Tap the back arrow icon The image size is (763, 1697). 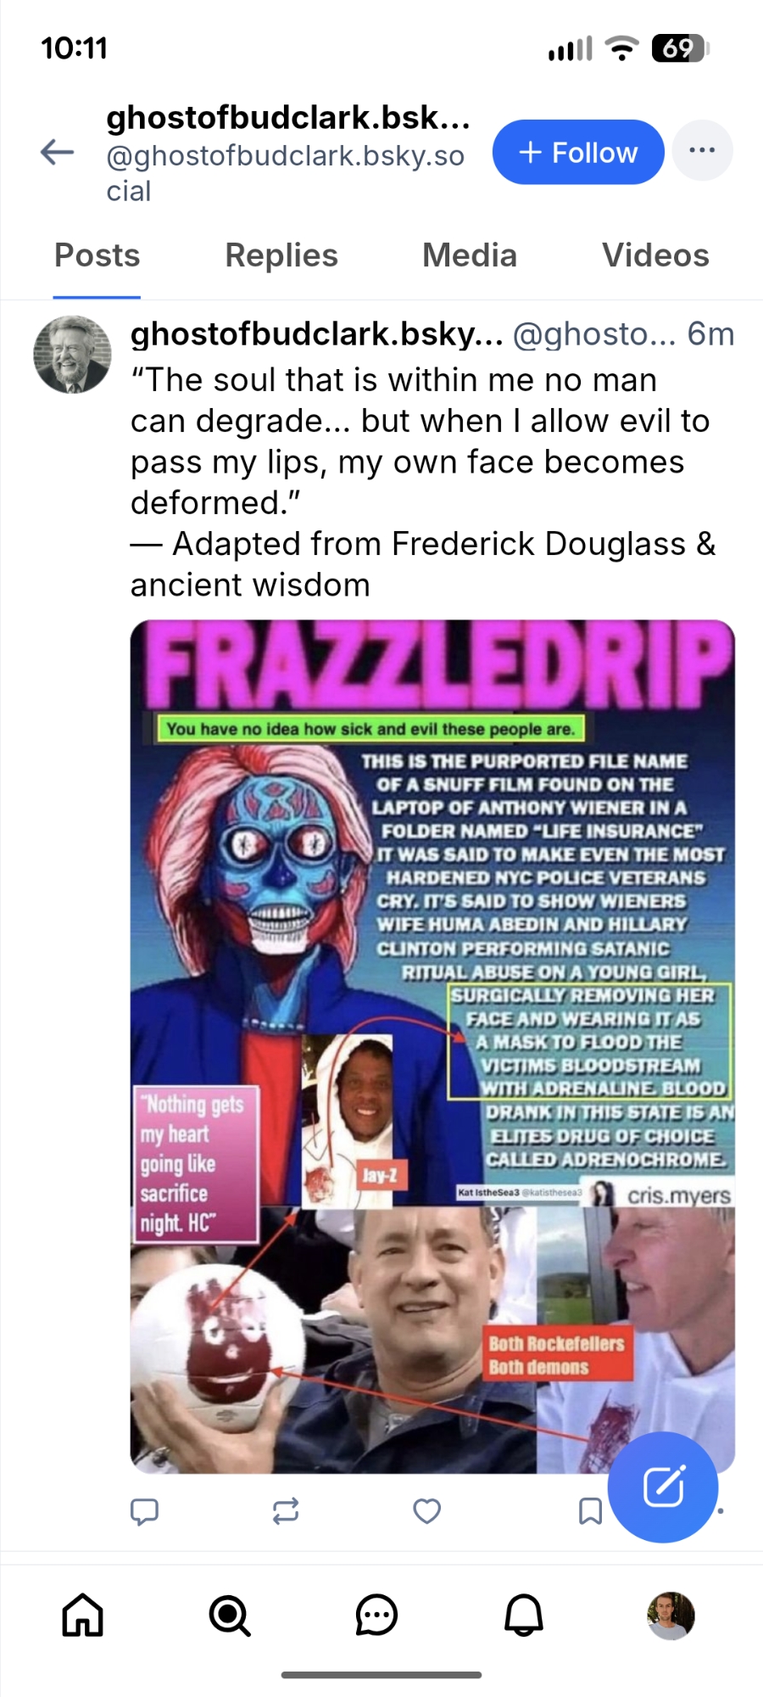coord(58,152)
